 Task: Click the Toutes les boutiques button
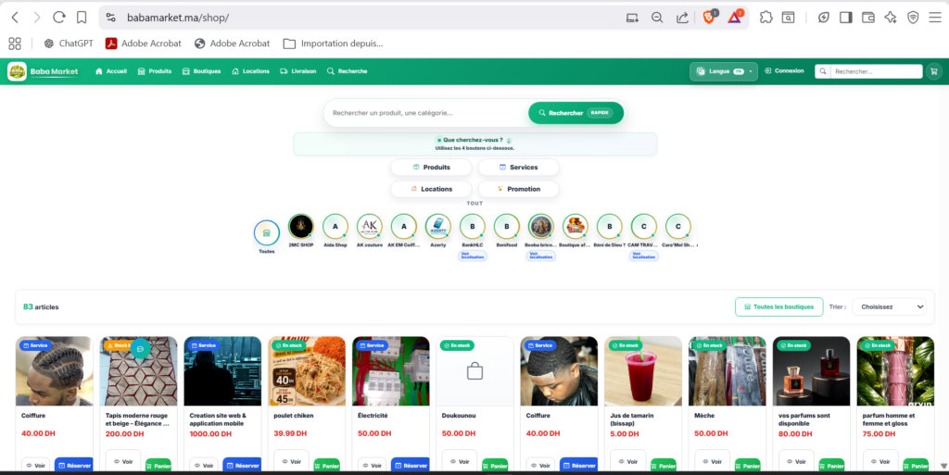point(778,307)
